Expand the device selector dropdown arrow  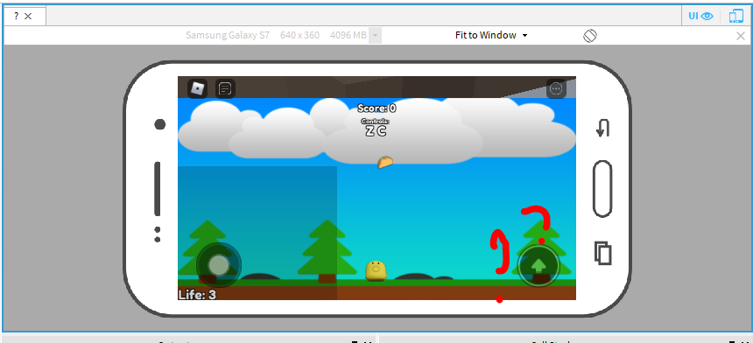click(x=375, y=36)
